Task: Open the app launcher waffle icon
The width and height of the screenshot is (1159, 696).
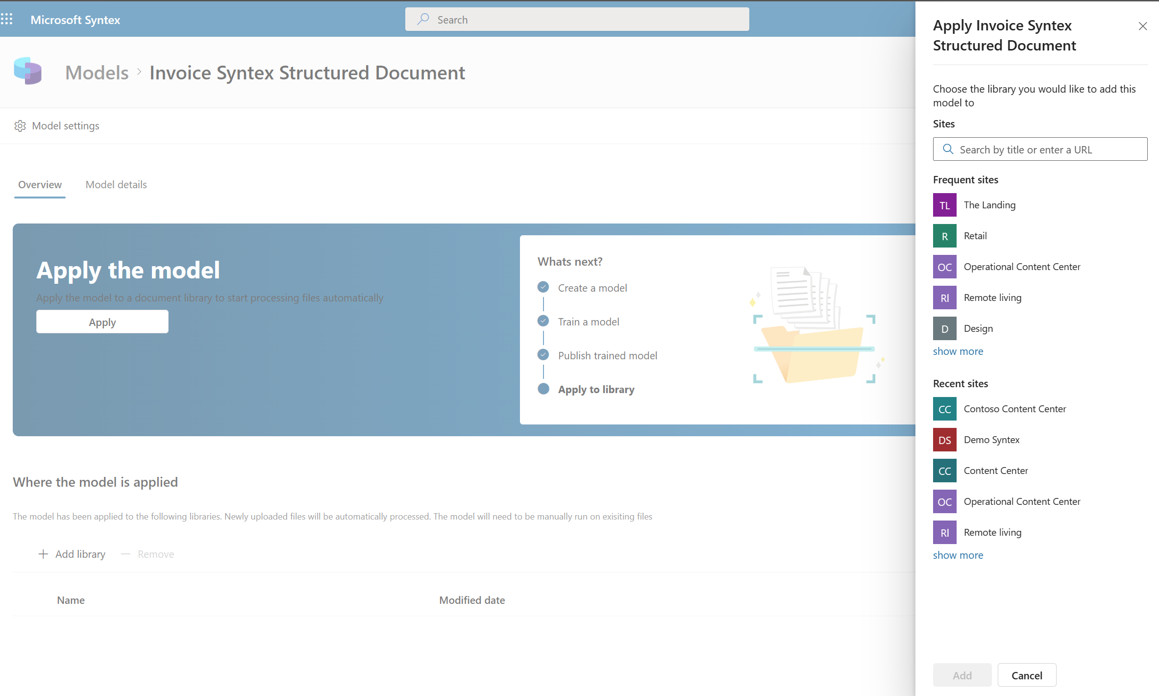Action: pyautogui.click(x=6, y=20)
